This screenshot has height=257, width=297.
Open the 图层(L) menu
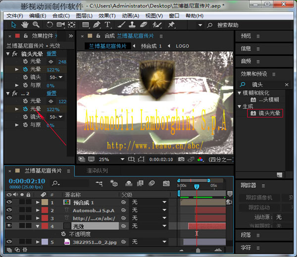point(84,16)
